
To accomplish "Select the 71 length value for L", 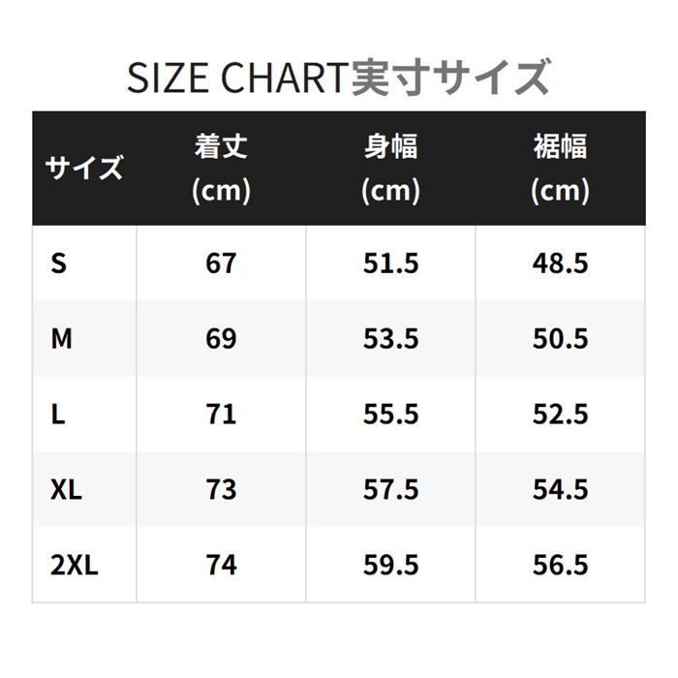I will 221,414.
